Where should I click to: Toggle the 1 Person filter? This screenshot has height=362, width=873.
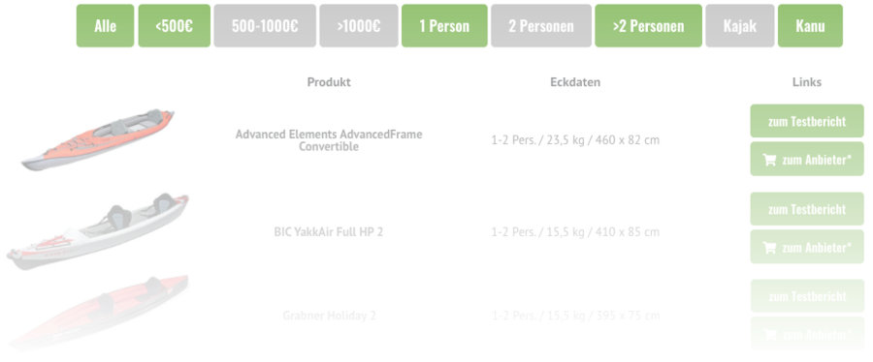[x=444, y=25]
